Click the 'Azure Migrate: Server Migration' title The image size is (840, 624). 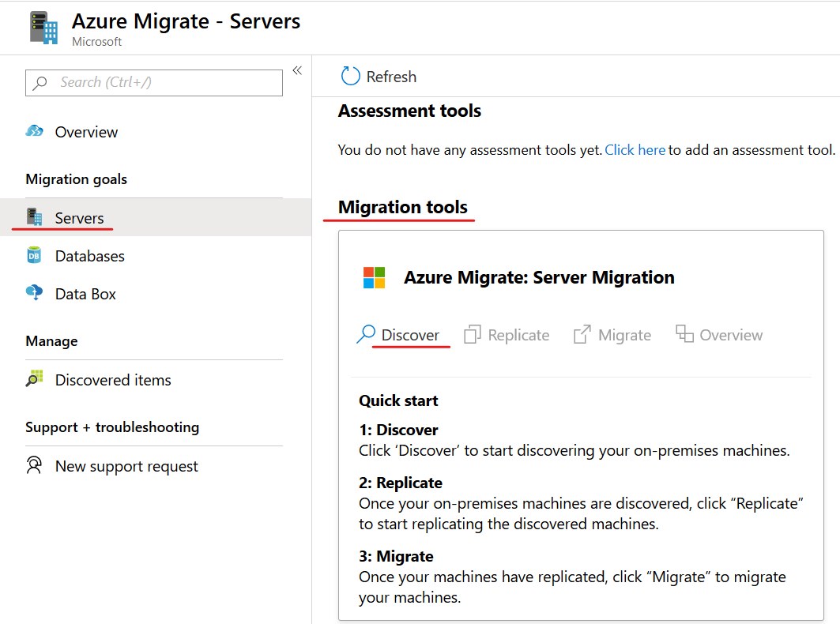coord(539,277)
